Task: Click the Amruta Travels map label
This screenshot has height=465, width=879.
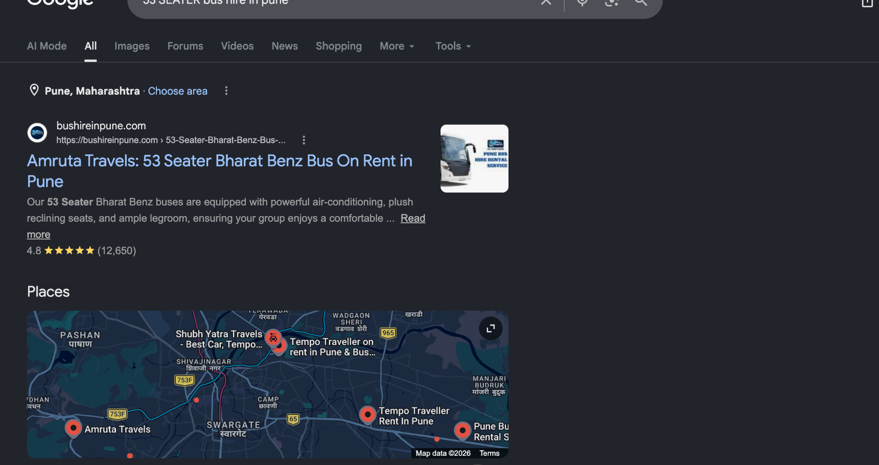Action: click(118, 429)
